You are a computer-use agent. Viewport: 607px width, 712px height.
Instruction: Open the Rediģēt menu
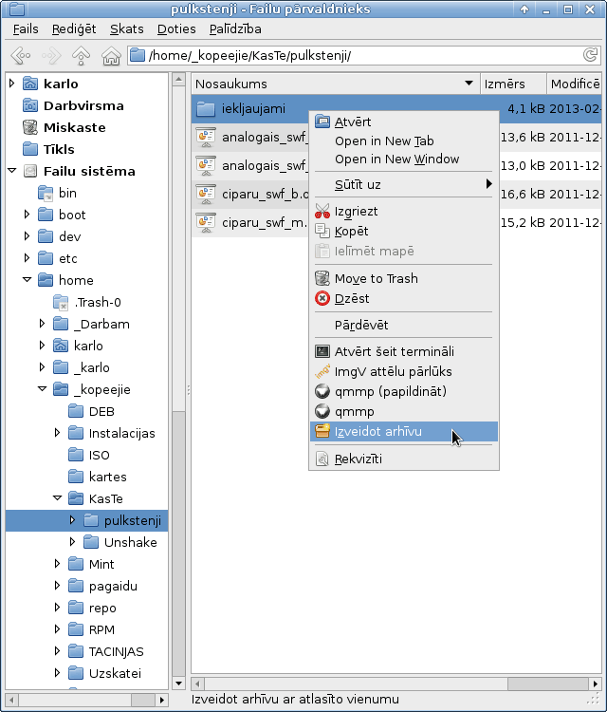tap(74, 29)
